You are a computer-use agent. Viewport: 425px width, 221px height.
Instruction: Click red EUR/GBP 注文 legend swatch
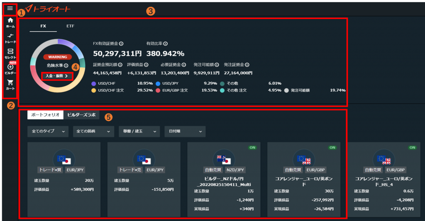coord(158,90)
